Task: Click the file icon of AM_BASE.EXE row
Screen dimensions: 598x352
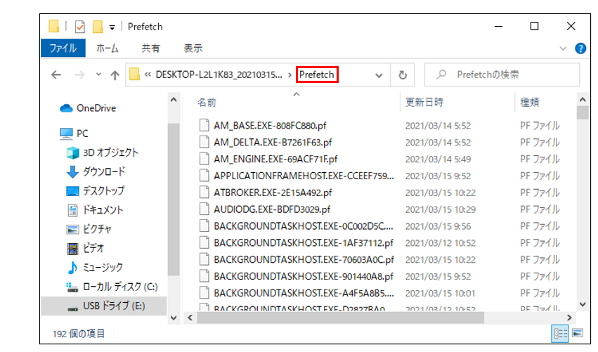Action: 204,126
